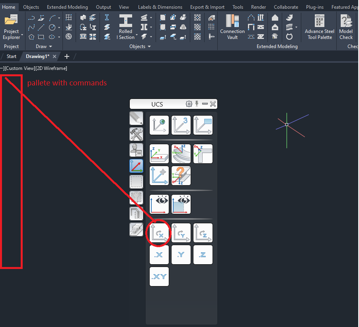Toggle the auto-hide pin on the UCS palette
The height and width of the screenshot is (327, 359).
[x=197, y=104]
